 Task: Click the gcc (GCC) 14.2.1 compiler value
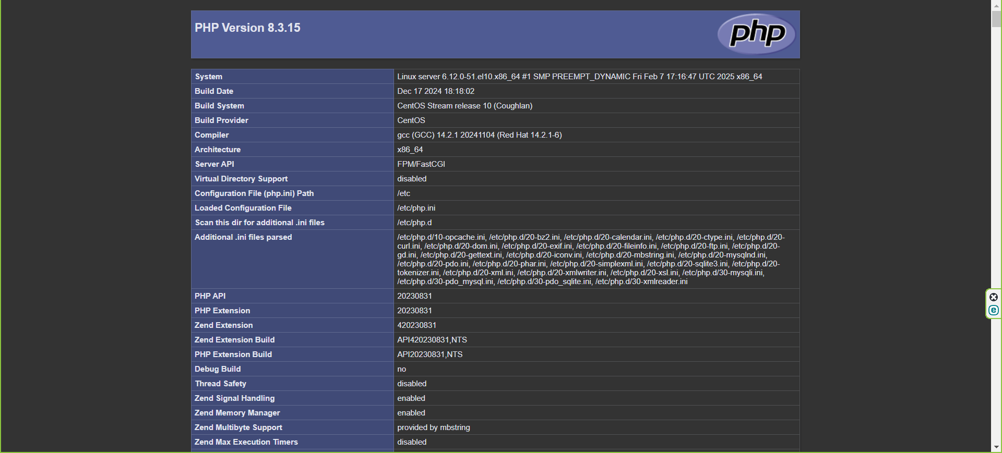tap(479, 135)
